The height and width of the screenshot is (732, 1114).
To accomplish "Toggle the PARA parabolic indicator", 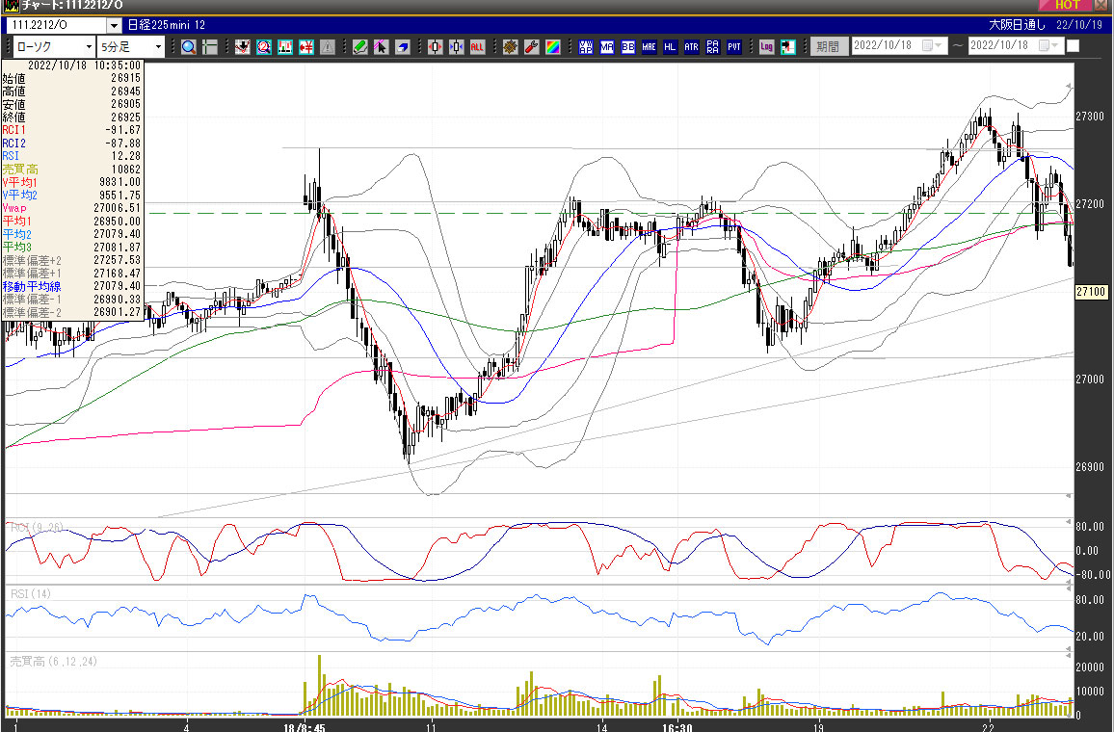I will coord(712,47).
